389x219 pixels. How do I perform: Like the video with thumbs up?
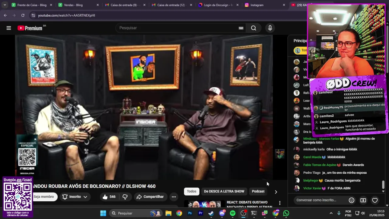coord(109,197)
